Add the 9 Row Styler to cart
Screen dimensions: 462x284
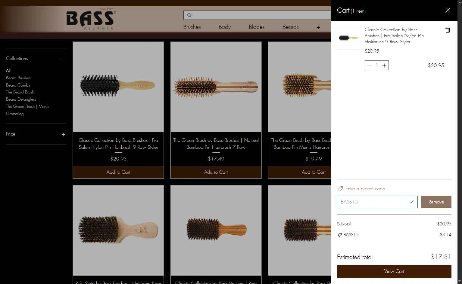tap(118, 172)
